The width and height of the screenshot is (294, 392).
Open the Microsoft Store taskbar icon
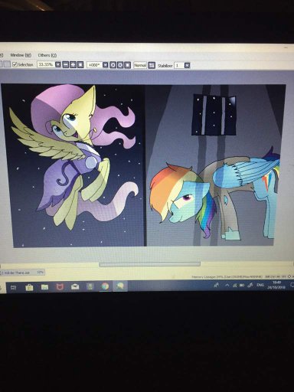(x=29, y=287)
